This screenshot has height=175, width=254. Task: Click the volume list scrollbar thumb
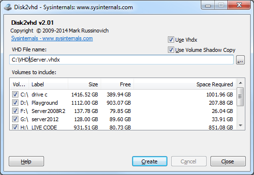tap(240, 96)
